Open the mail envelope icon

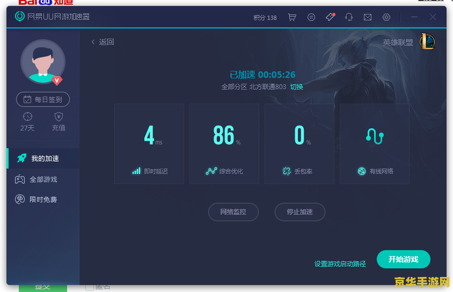(x=368, y=17)
